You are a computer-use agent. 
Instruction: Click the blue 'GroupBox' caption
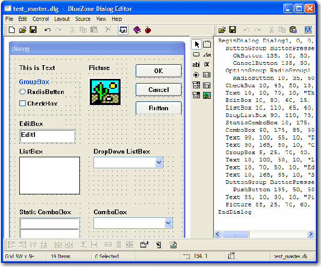pyautogui.click(x=34, y=82)
